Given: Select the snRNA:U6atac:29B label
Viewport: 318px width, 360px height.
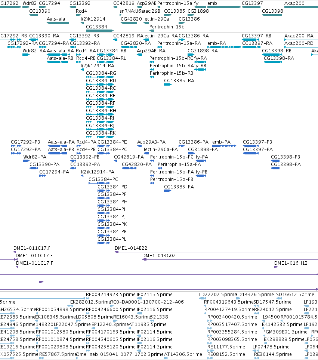Looking at the screenshot, I should (140, 11).
